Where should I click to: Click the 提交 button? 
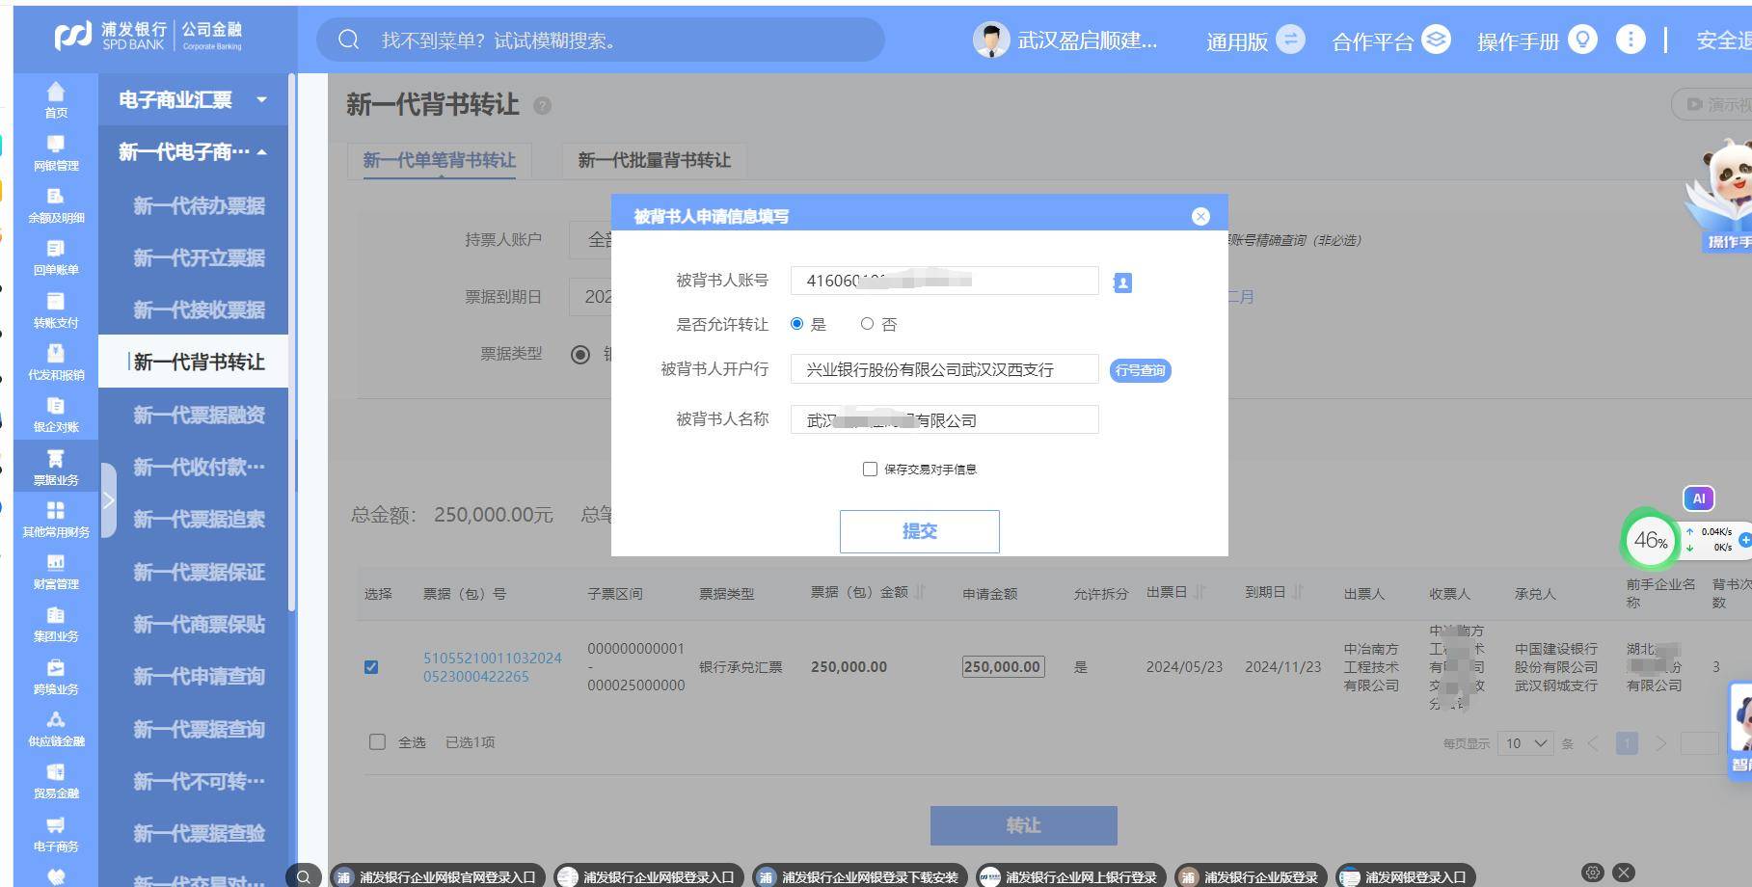click(919, 531)
